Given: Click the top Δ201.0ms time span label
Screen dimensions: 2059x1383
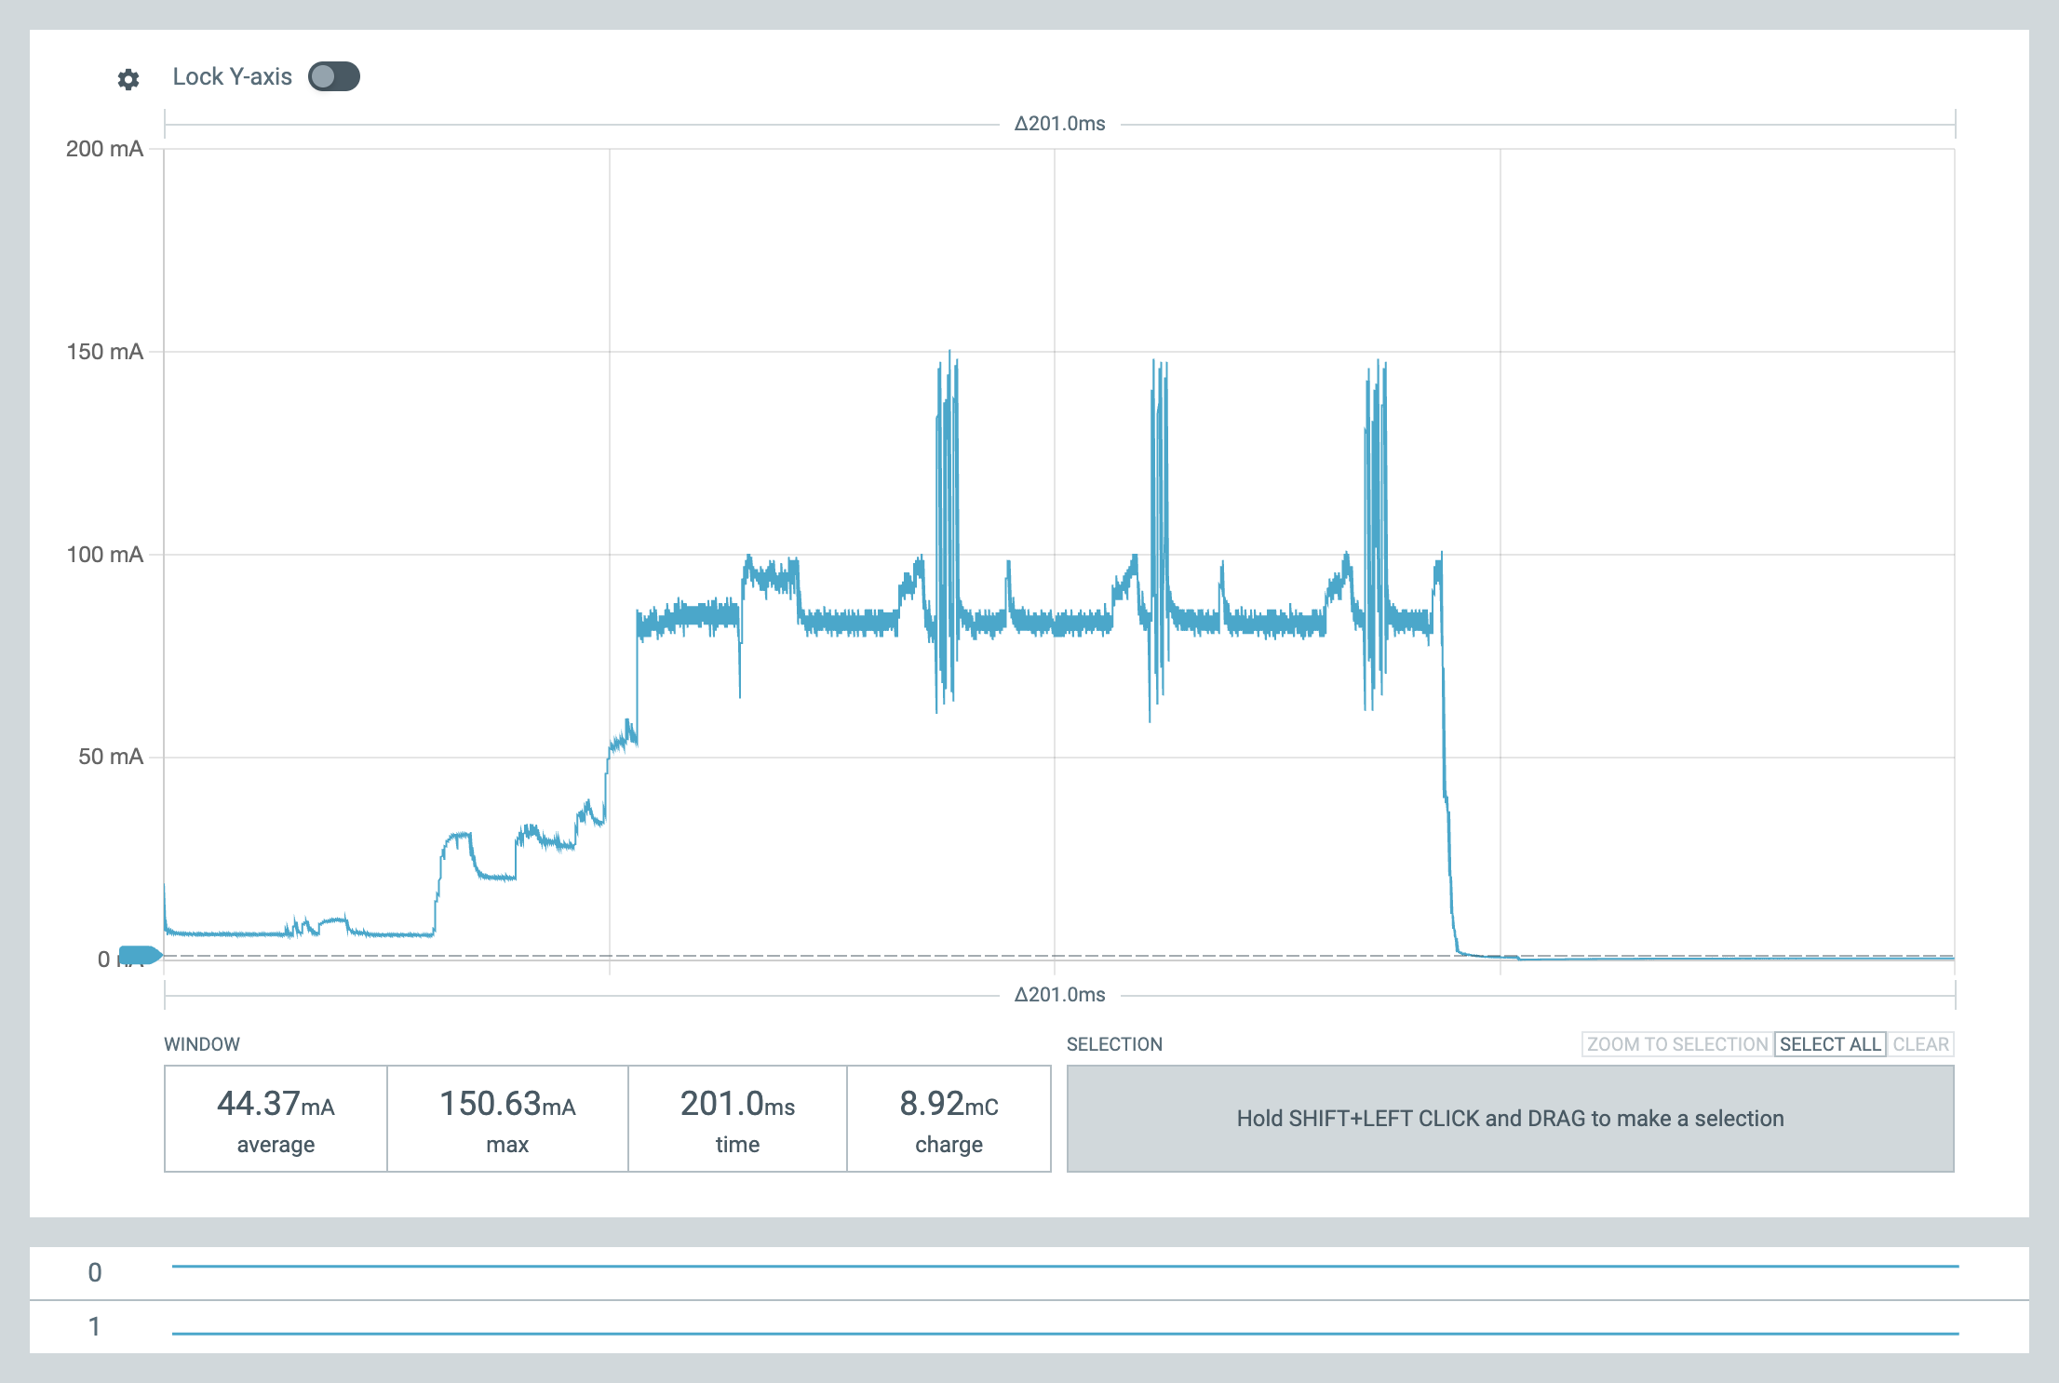Looking at the screenshot, I should (x=1059, y=124).
